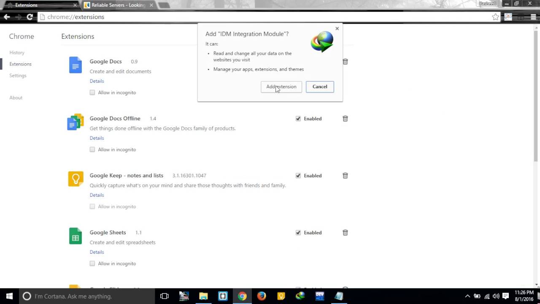This screenshot has width=540, height=304.
Task: Open the DEV app on taskbar
Action: 320,296
